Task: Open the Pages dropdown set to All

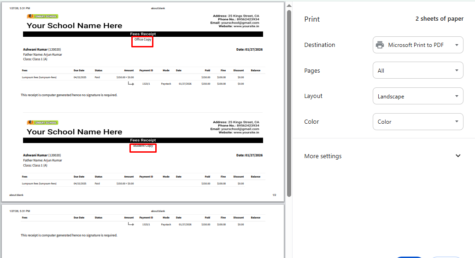Action: tap(417, 71)
